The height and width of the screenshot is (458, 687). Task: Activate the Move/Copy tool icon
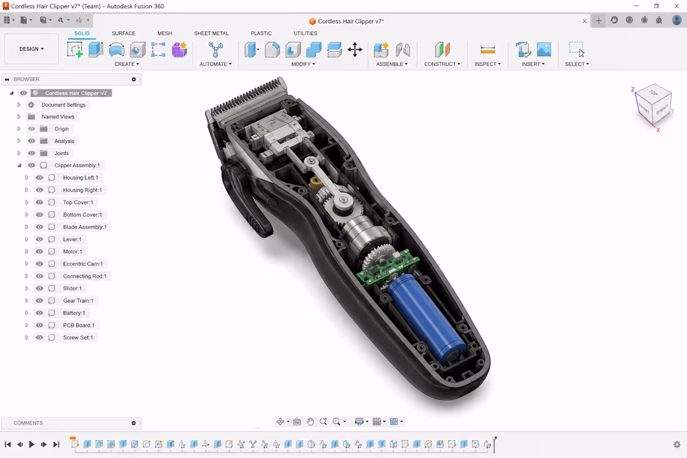pos(355,49)
